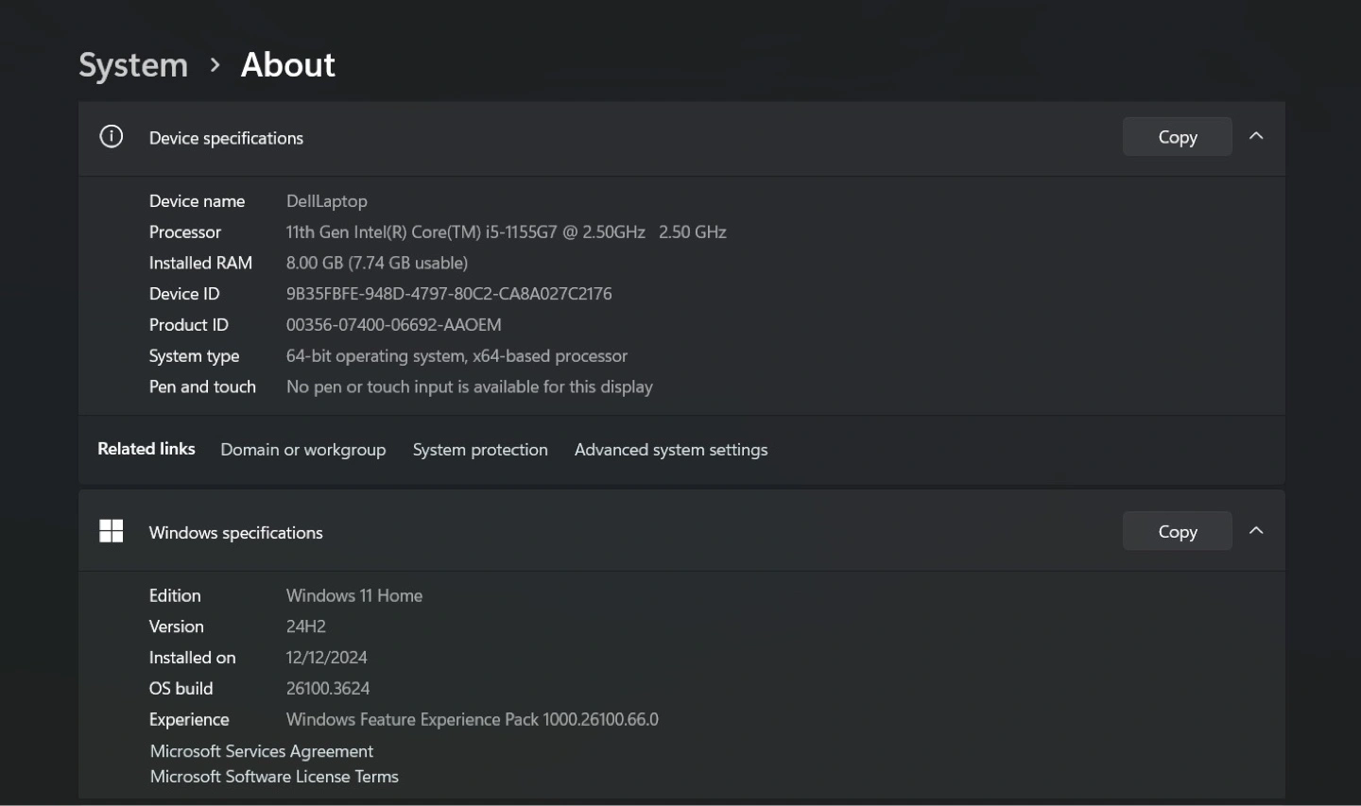
Task: Open the Microsoft Services Agreement
Action: coord(262,751)
